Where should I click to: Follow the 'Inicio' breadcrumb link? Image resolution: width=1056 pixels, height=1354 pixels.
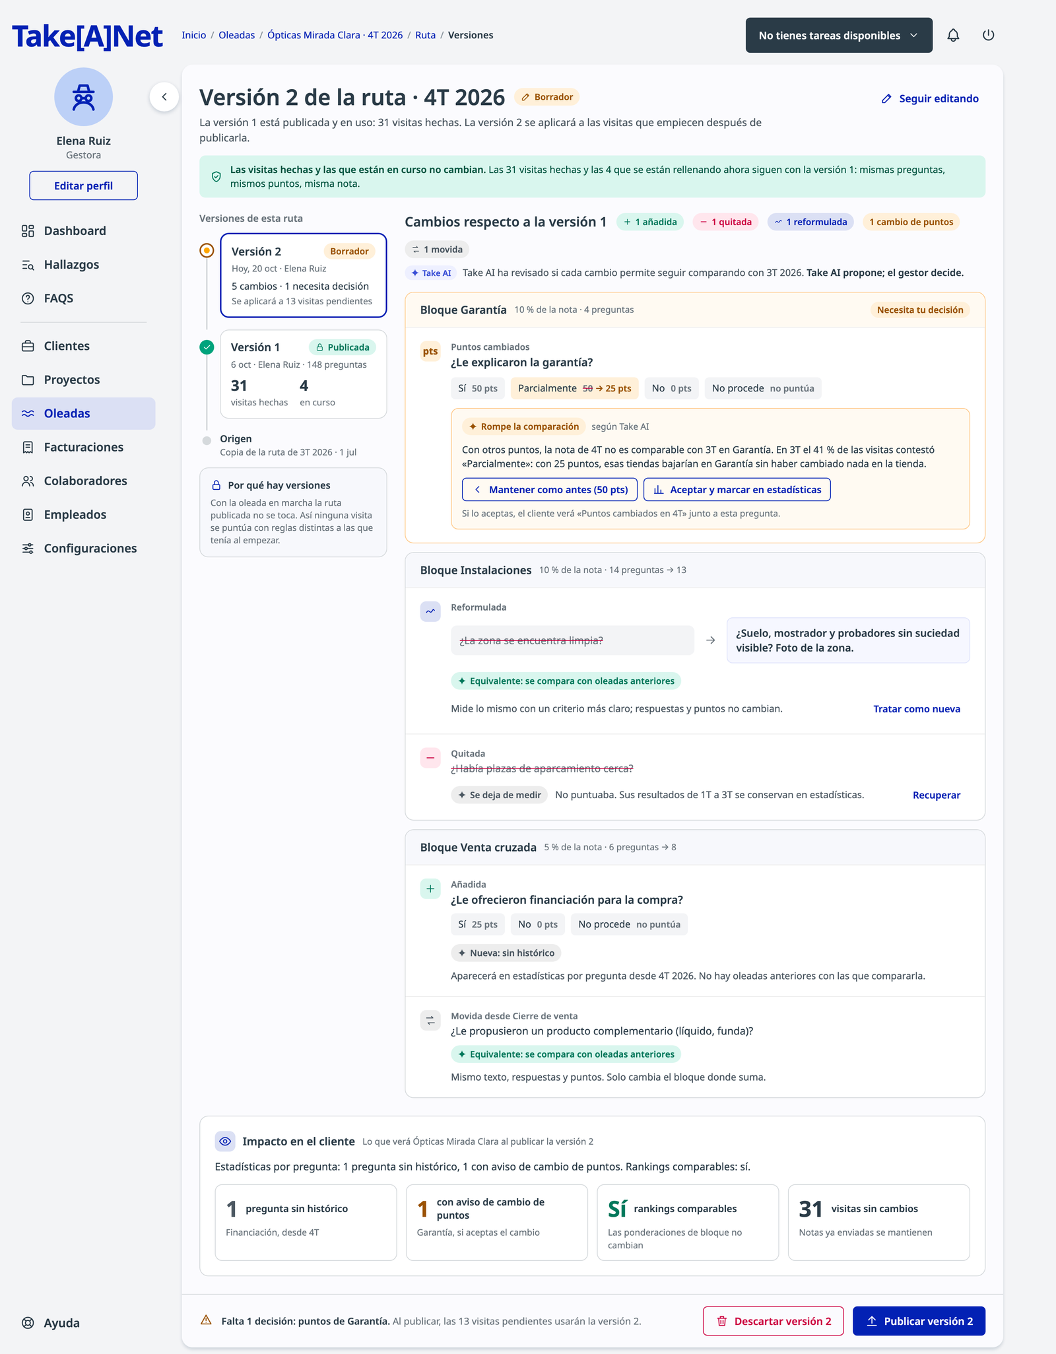(194, 35)
